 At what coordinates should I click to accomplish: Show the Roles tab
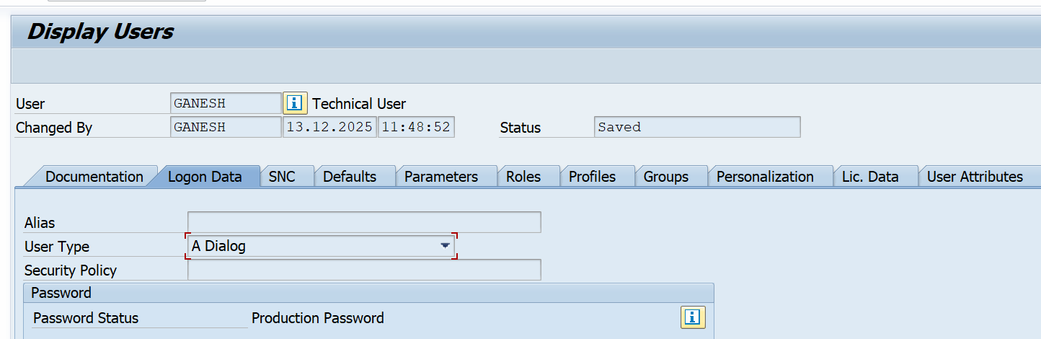tap(523, 177)
